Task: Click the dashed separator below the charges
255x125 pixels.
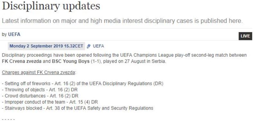Action: click(x=8, y=120)
